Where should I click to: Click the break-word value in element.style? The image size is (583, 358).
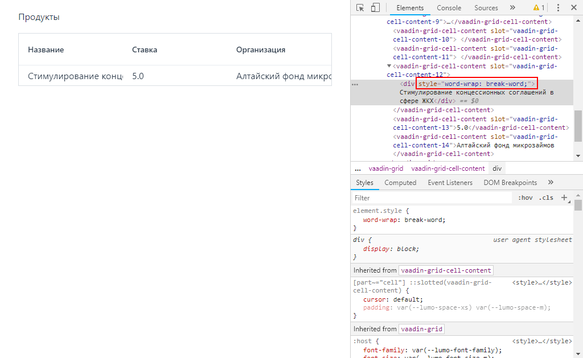pos(424,220)
